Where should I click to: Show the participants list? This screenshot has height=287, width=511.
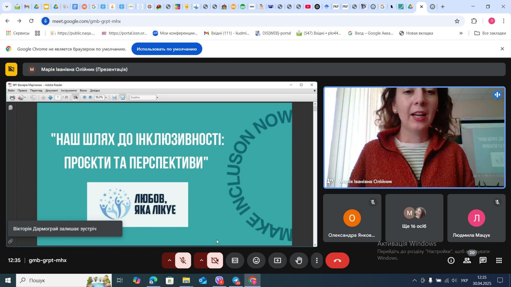coord(467,260)
